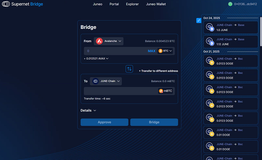Open the BTC token dropdown
This screenshot has width=262, height=160.
click(x=165, y=51)
